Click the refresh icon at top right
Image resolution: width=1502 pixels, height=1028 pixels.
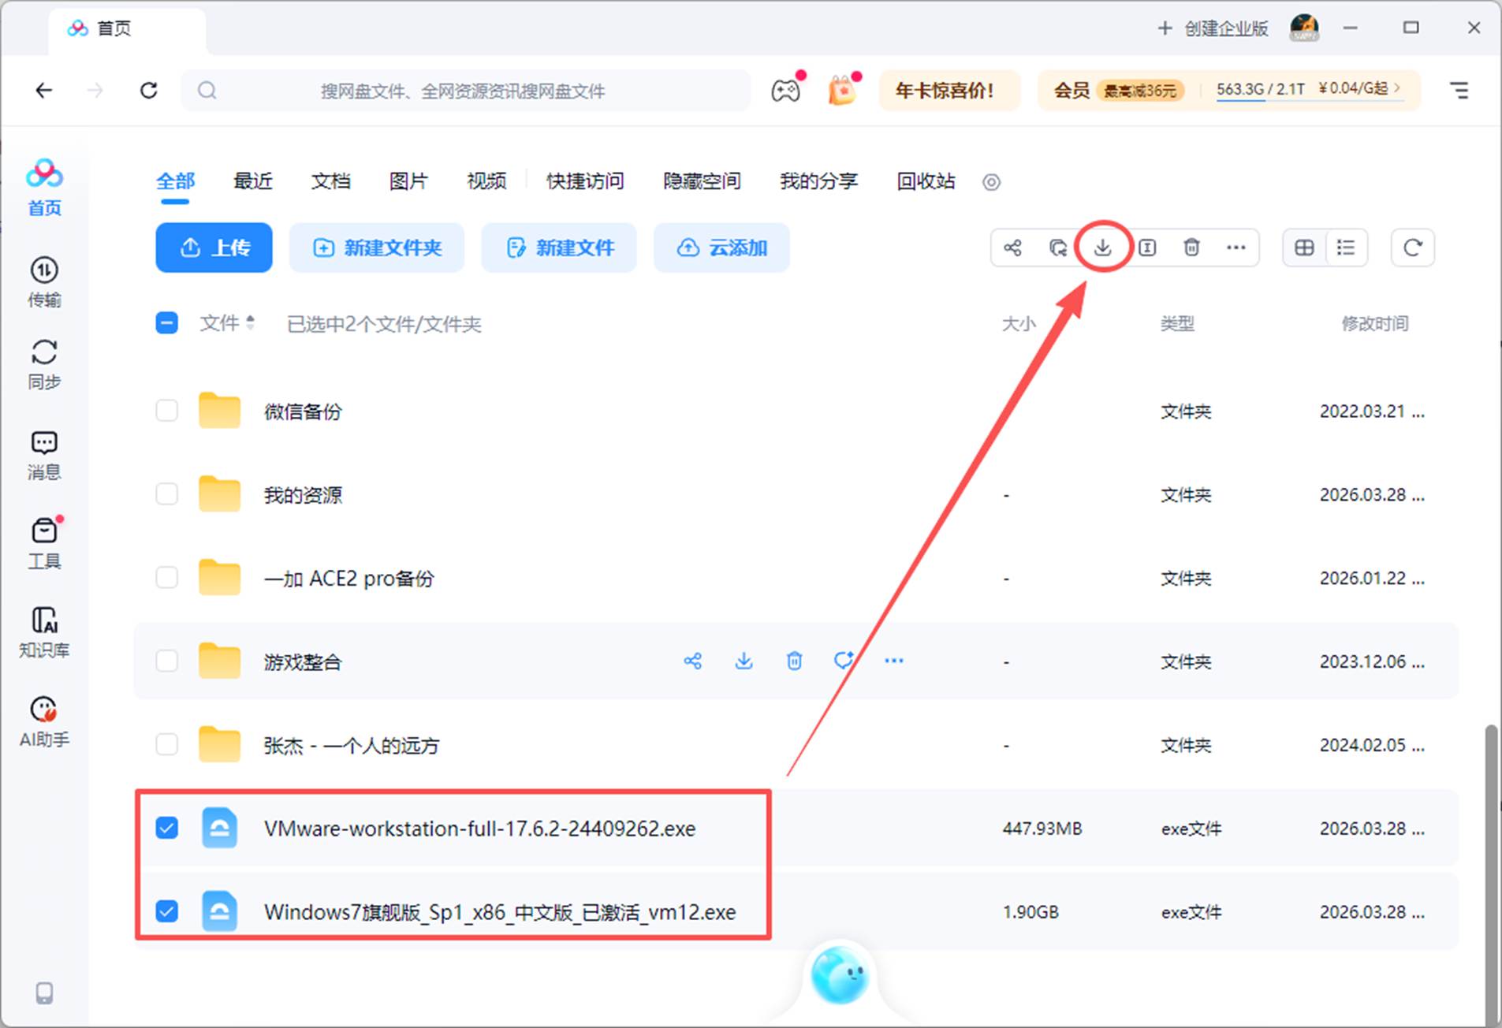point(1412,247)
